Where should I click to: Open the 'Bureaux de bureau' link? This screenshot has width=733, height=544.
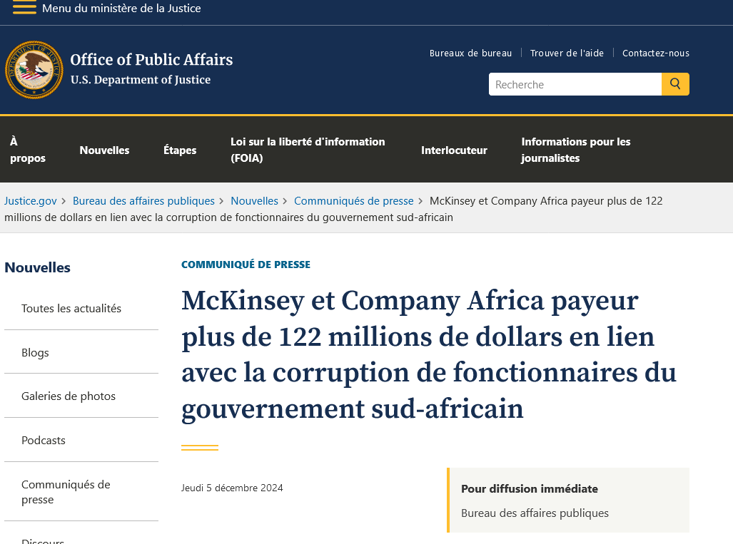(x=470, y=53)
